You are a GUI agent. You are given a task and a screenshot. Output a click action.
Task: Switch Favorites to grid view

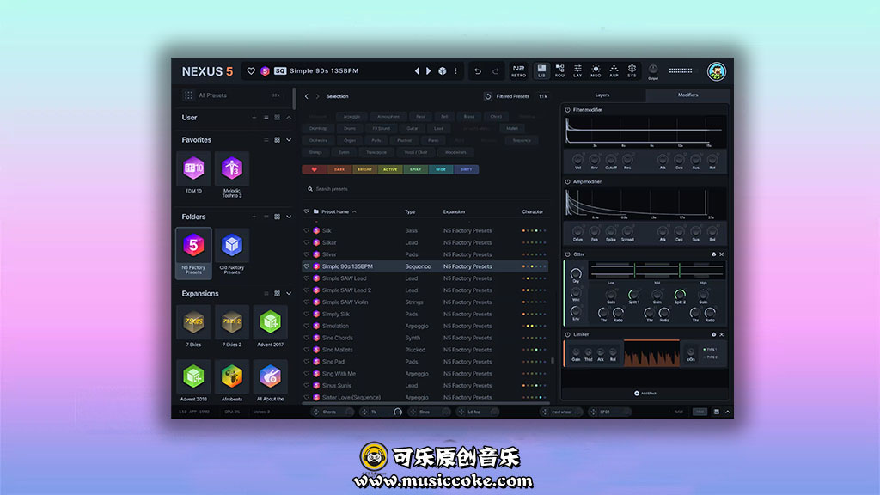(278, 140)
